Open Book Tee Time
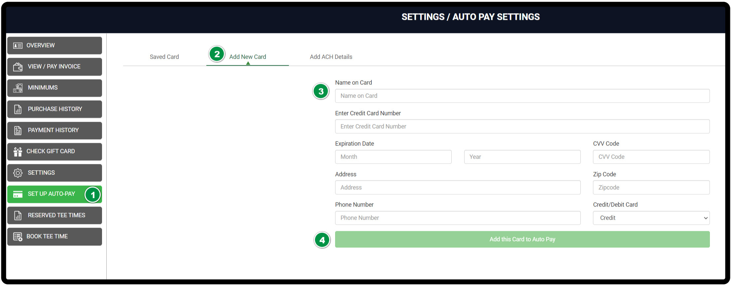This screenshot has height=286, width=731. tap(54, 237)
